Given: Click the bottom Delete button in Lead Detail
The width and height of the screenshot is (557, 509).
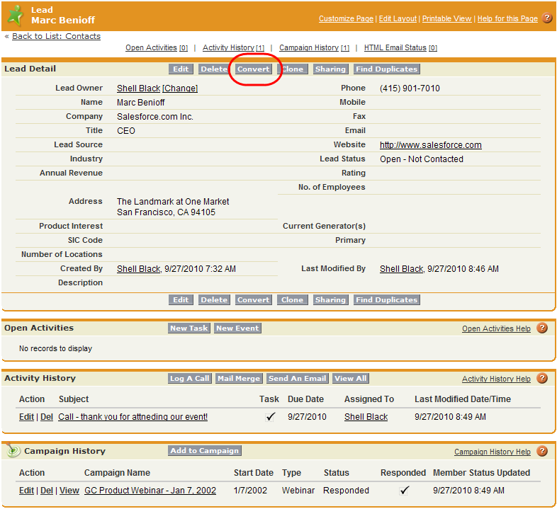Looking at the screenshot, I should [x=214, y=299].
